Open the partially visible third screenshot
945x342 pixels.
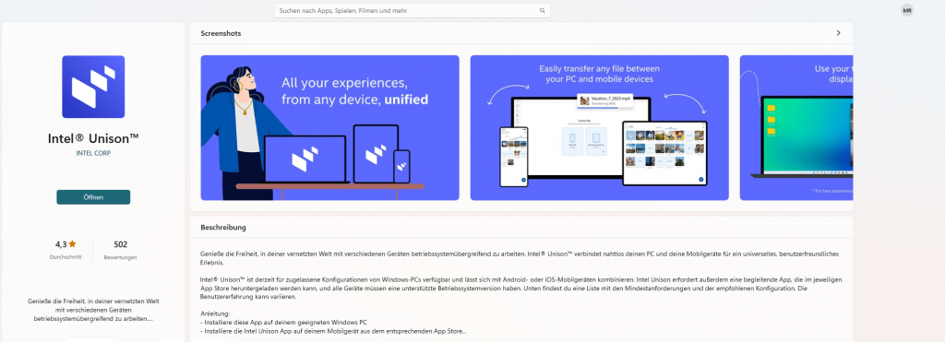tap(796, 127)
